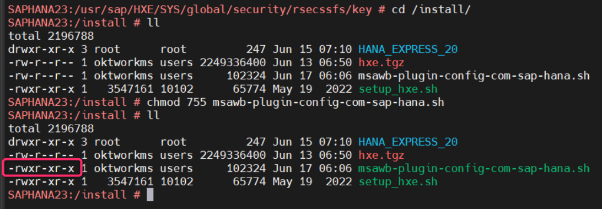
Task: Click the second 'll' command after chmod
Action: [153, 116]
